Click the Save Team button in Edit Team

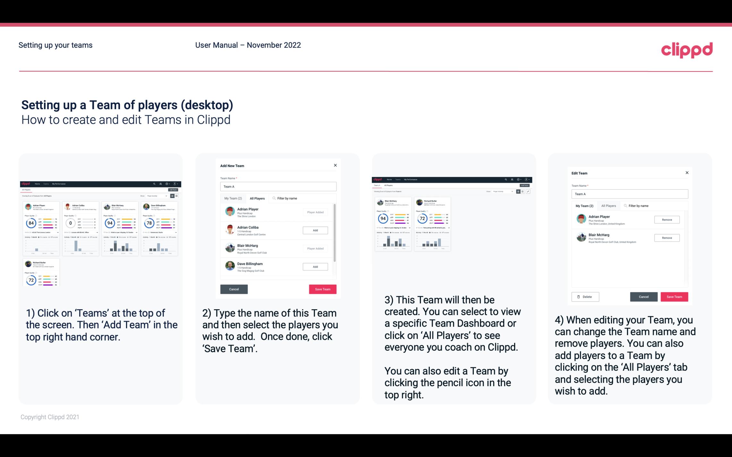tap(675, 296)
